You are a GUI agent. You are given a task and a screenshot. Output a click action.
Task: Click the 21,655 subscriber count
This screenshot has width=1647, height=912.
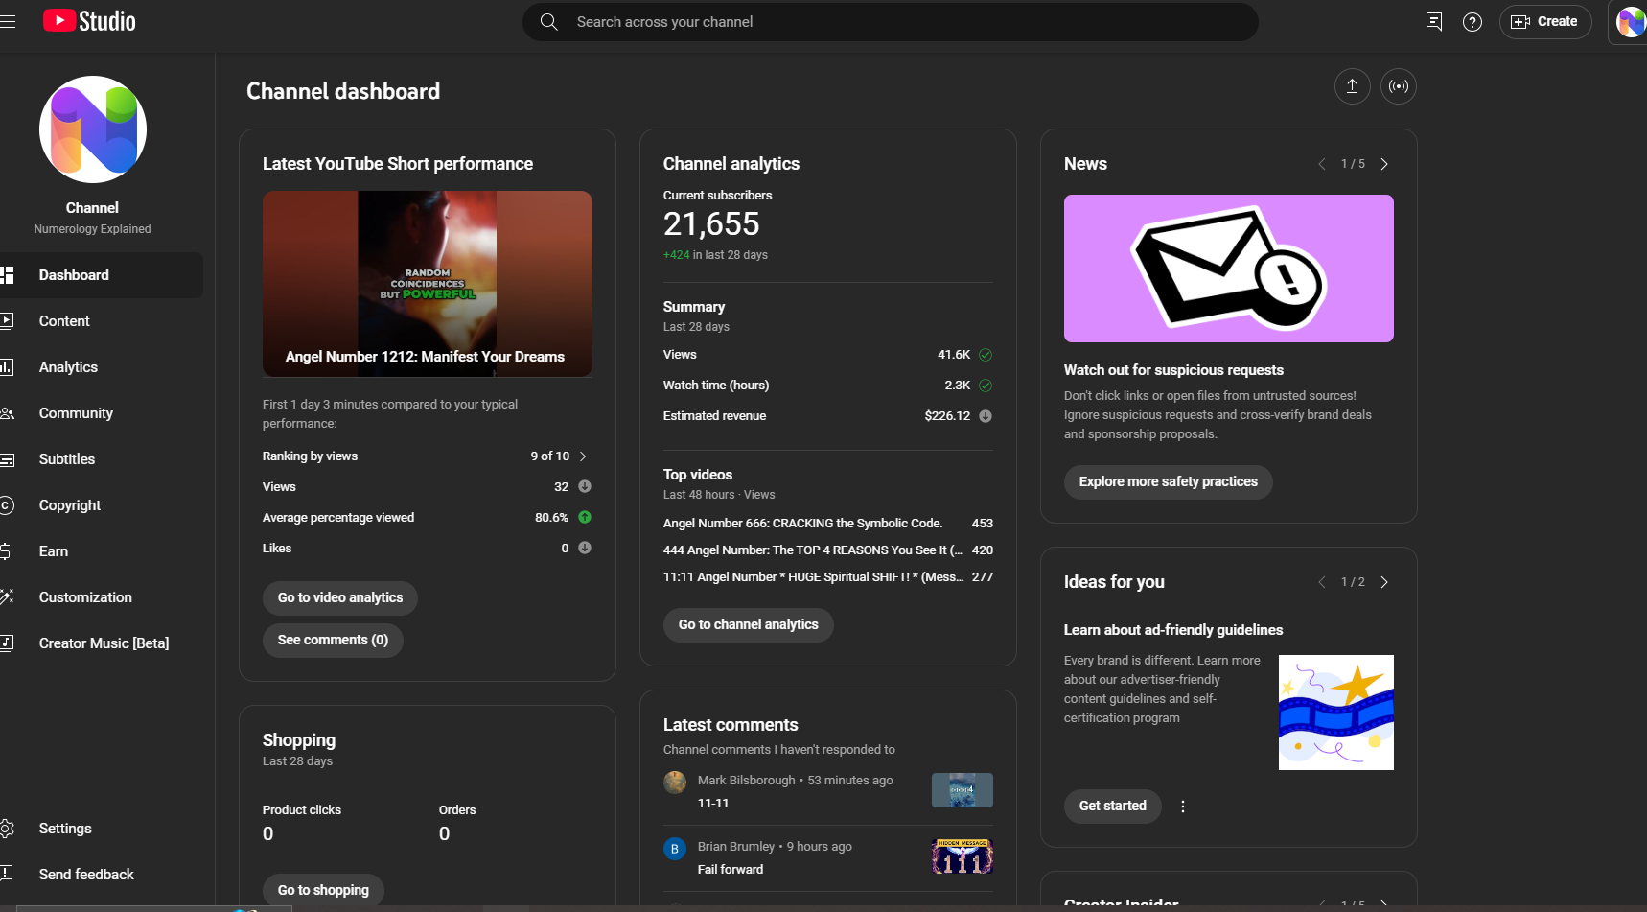[x=711, y=224]
